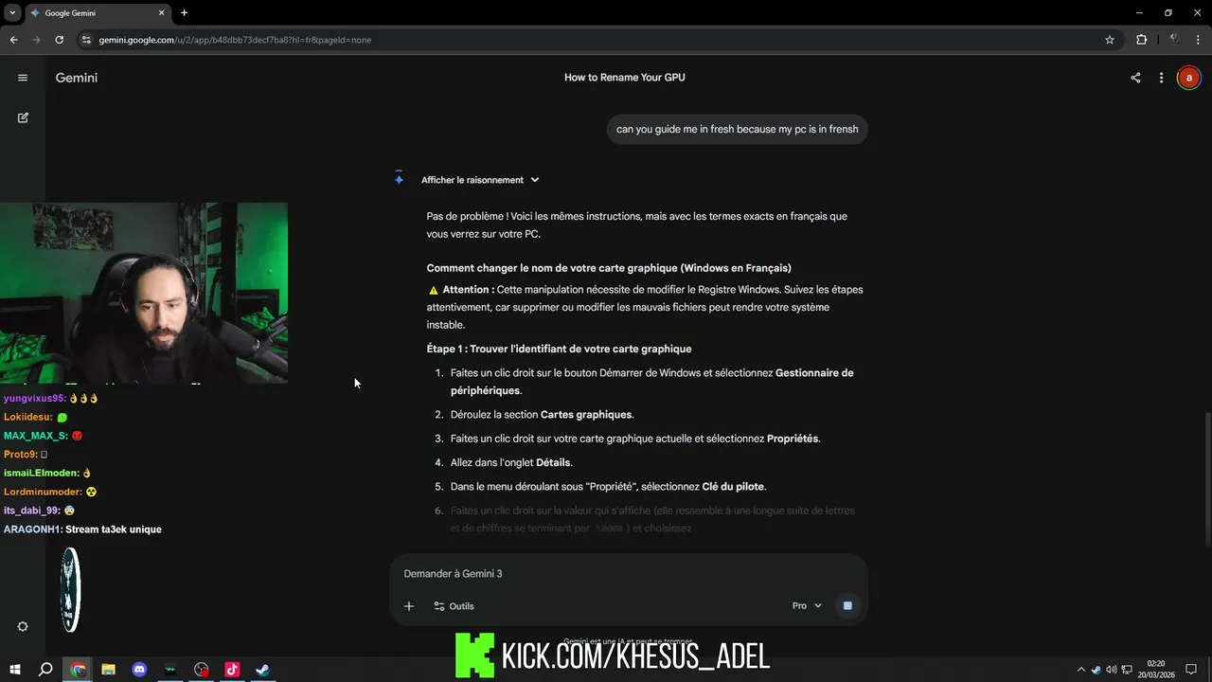Share the conversation via share icon

(1135, 78)
